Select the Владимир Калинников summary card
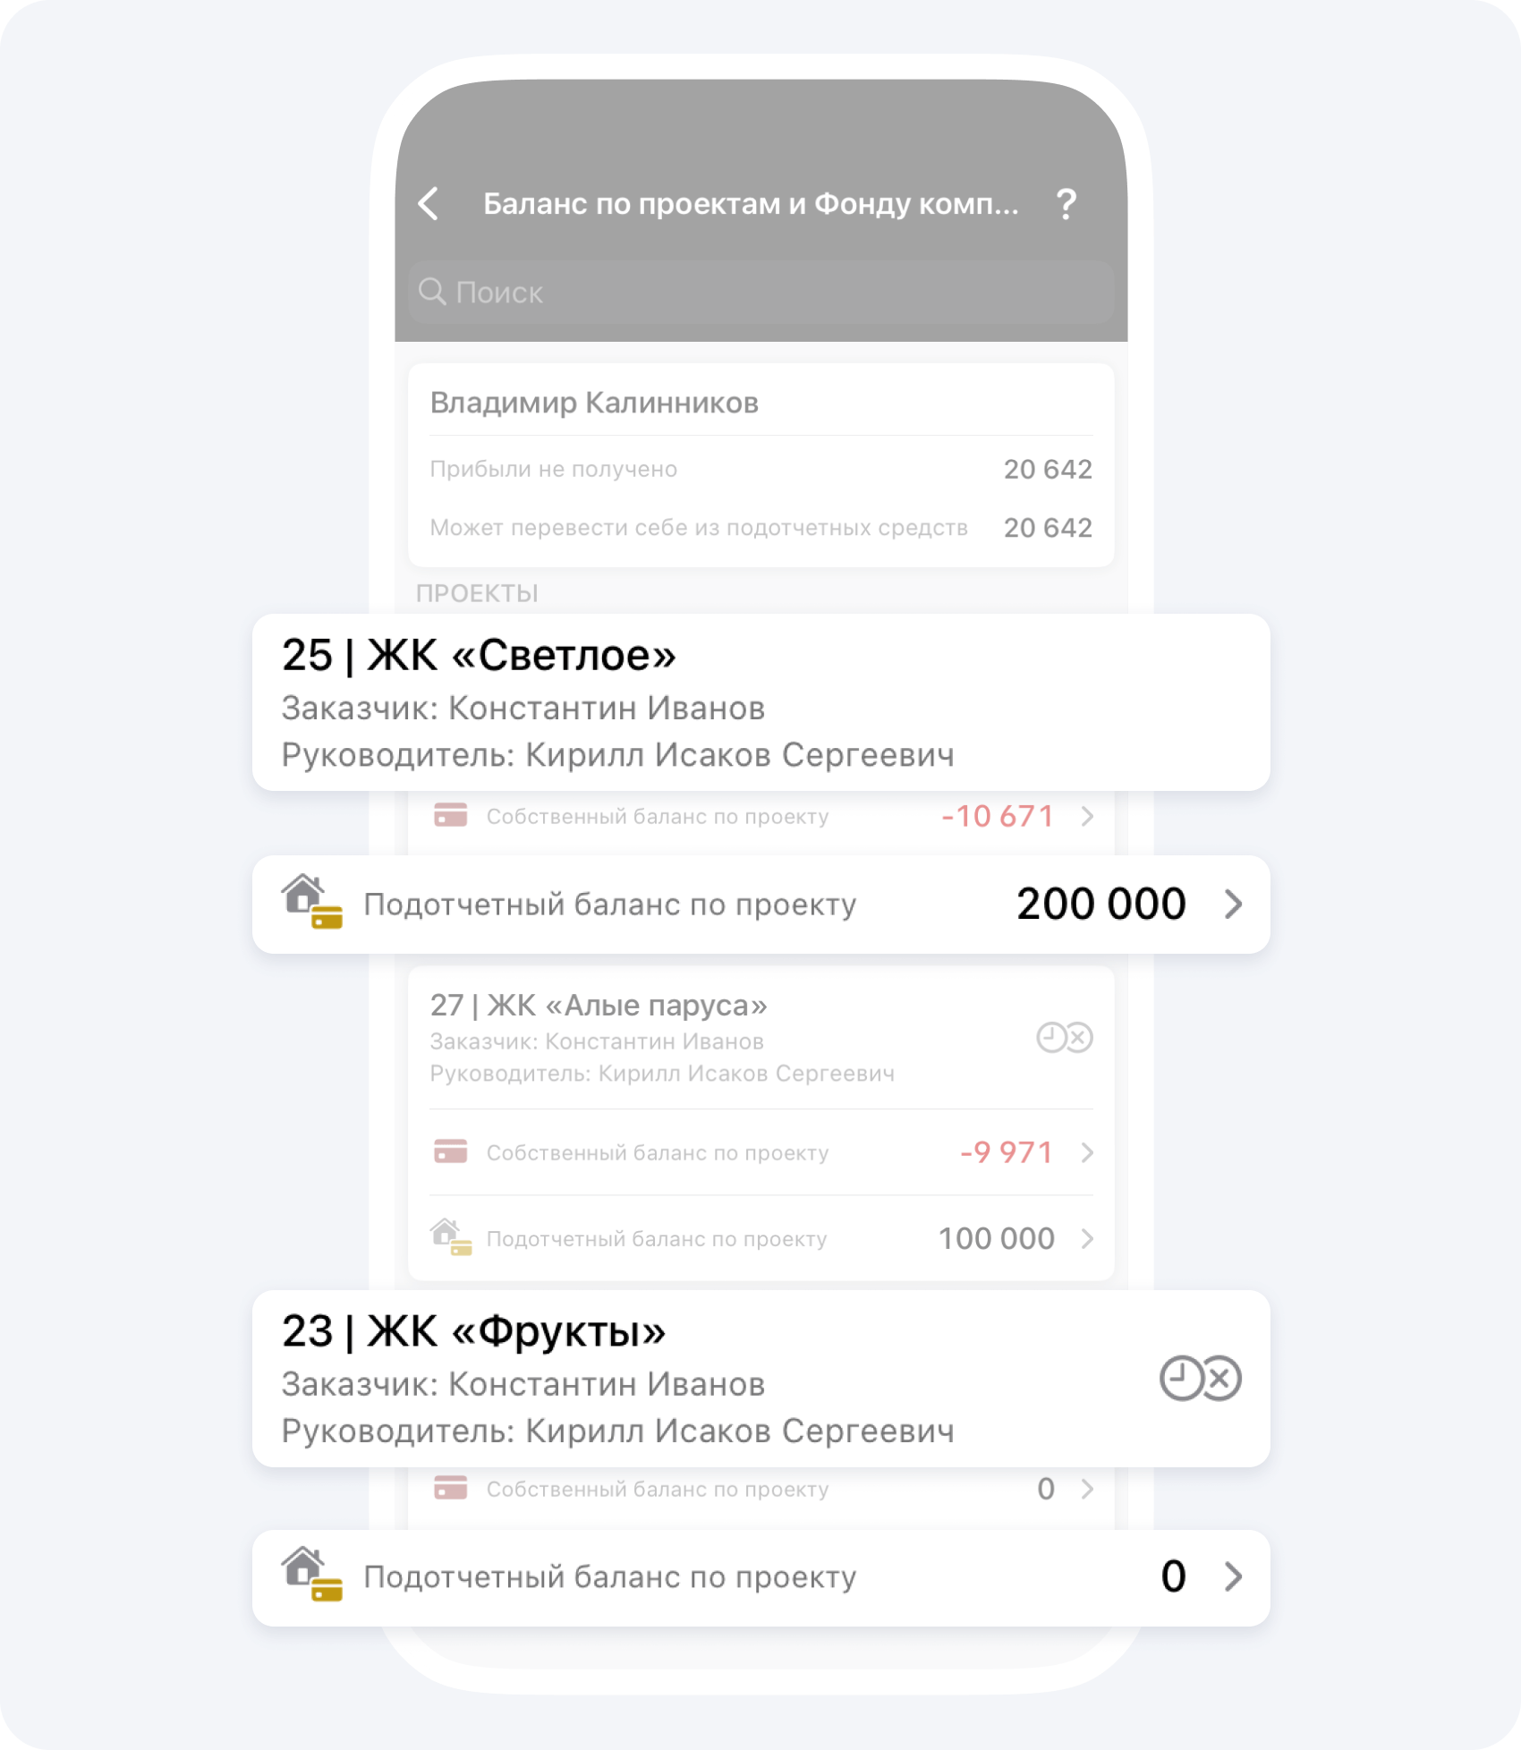This screenshot has width=1521, height=1750. pos(761,465)
